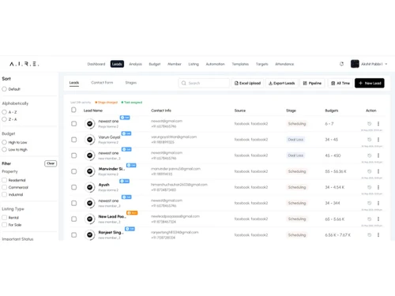This screenshot has height=296, width=395.
Task: Click the refresh icon in top bar
Action: (341, 64)
